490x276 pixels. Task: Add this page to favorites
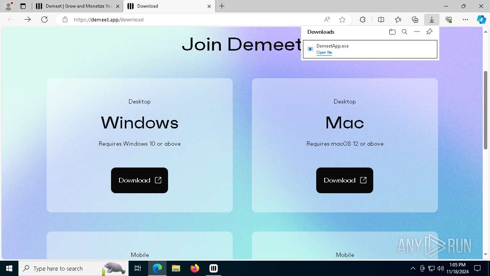(342, 20)
